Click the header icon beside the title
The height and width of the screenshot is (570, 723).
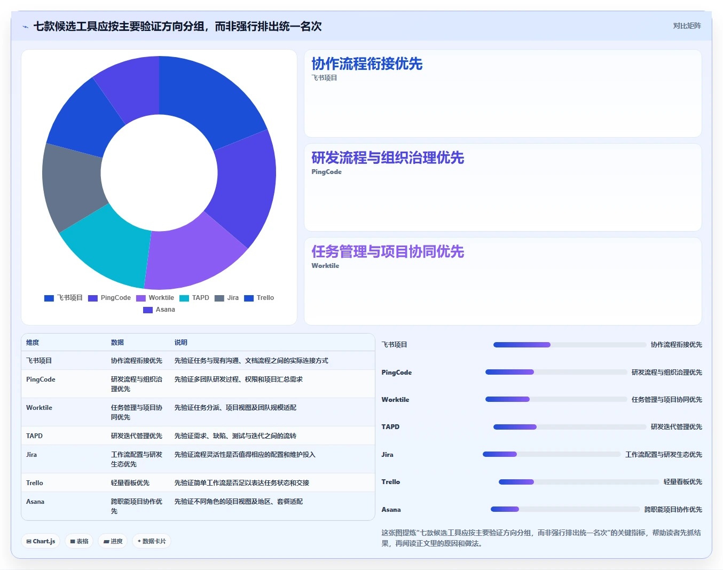click(25, 27)
